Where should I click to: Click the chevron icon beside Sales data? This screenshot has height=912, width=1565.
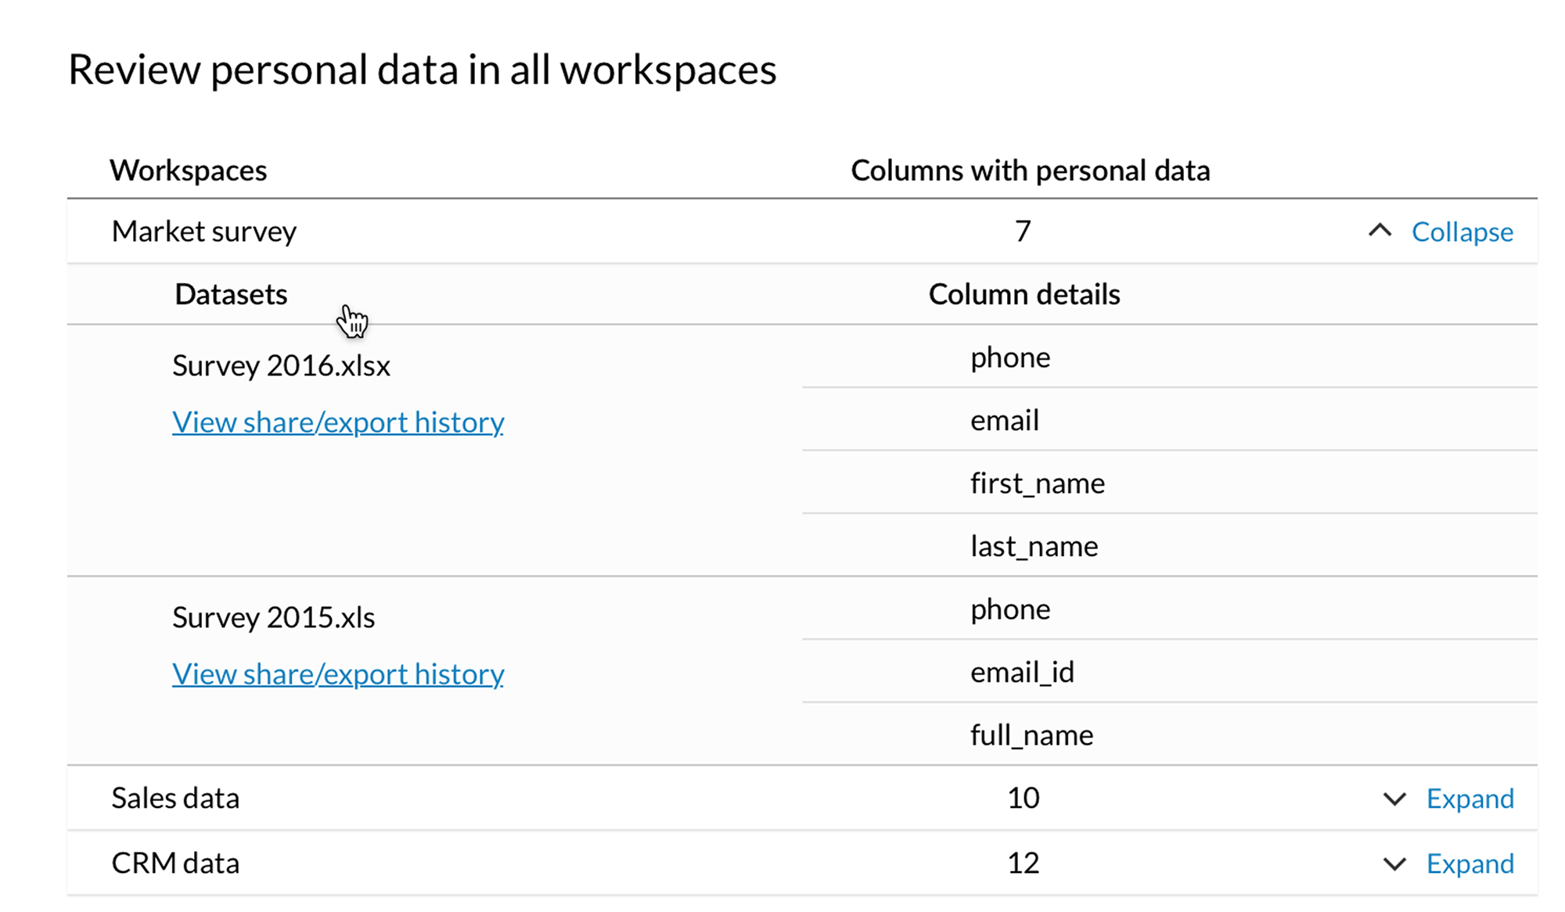coord(1394,799)
